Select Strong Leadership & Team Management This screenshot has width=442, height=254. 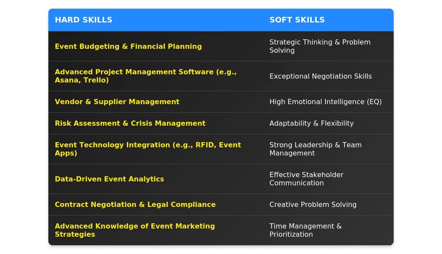[x=316, y=149]
